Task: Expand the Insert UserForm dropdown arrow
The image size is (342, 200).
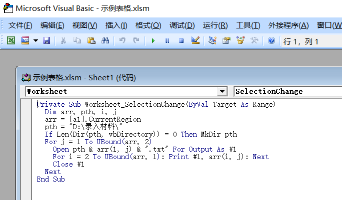Action: pos(35,41)
